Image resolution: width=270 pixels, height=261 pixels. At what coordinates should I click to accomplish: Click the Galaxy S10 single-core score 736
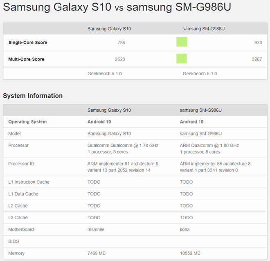pos(121,43)
